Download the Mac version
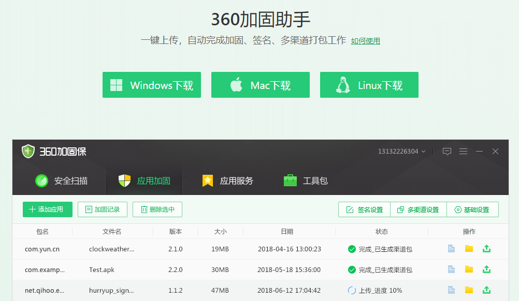The image size is (519, 301). (261, 85)
